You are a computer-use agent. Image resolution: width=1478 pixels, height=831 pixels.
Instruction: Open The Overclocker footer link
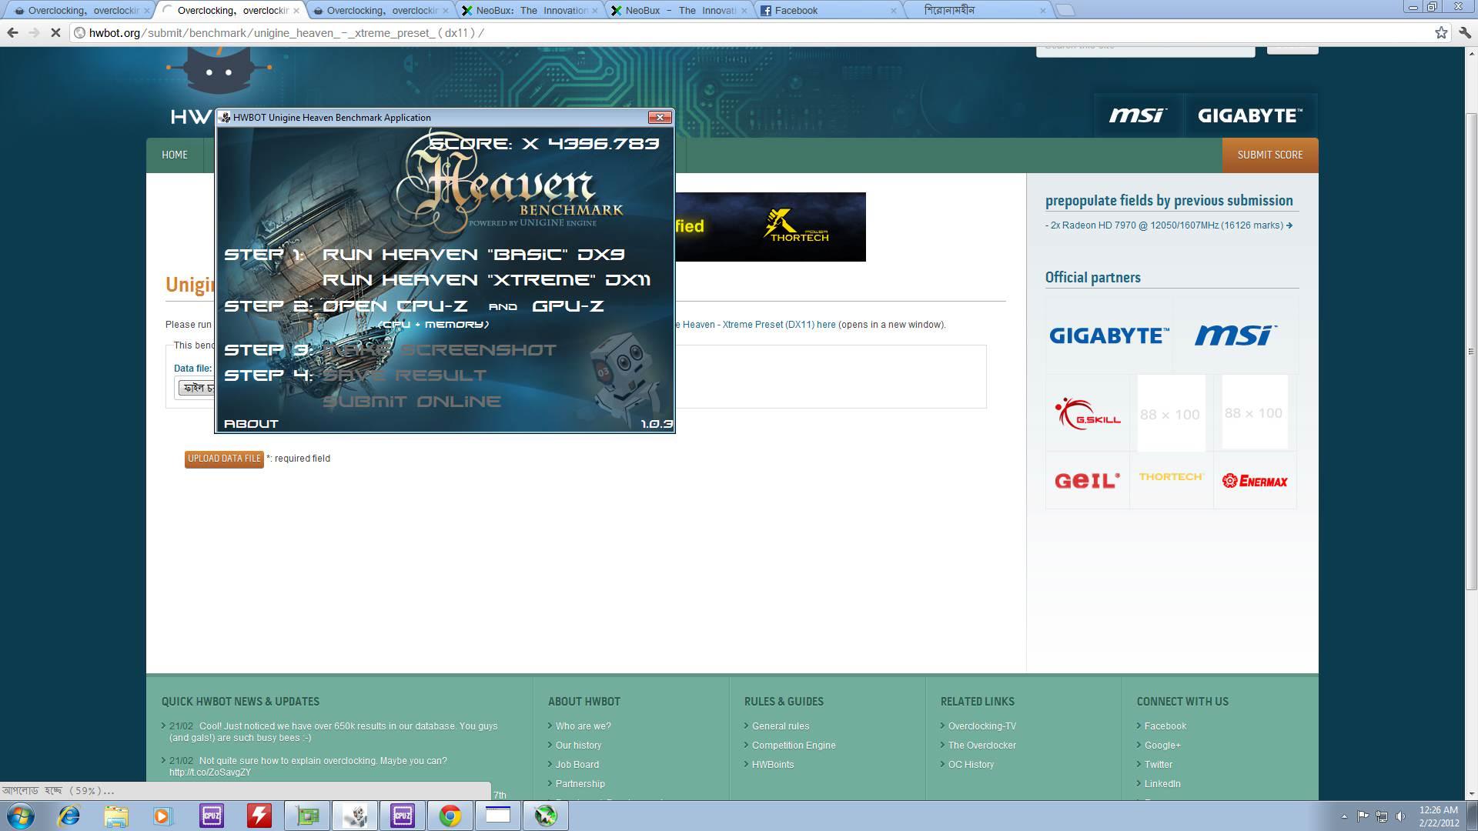pyautogui.click(x=981, y=746)
